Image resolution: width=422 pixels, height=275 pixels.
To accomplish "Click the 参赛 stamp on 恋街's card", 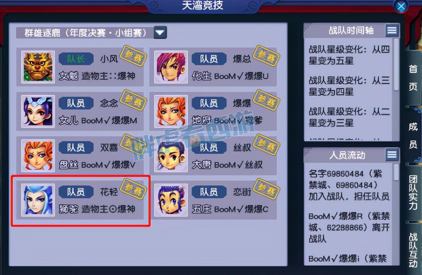I will 266,189.
